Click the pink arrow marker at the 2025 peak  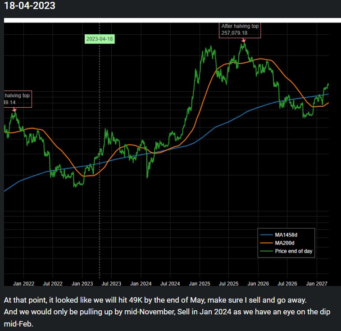(244, 41)
